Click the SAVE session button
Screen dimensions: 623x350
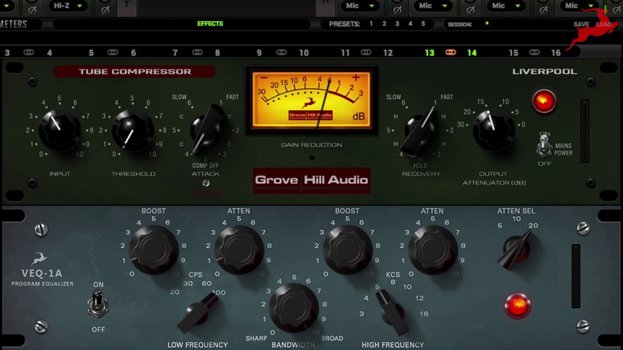tap(581, 24)
